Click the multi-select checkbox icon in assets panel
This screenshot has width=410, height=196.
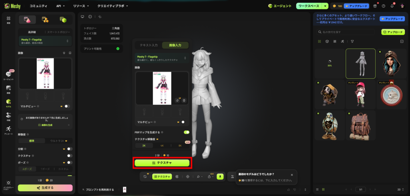pyautogui.click(x=402, y=41)
